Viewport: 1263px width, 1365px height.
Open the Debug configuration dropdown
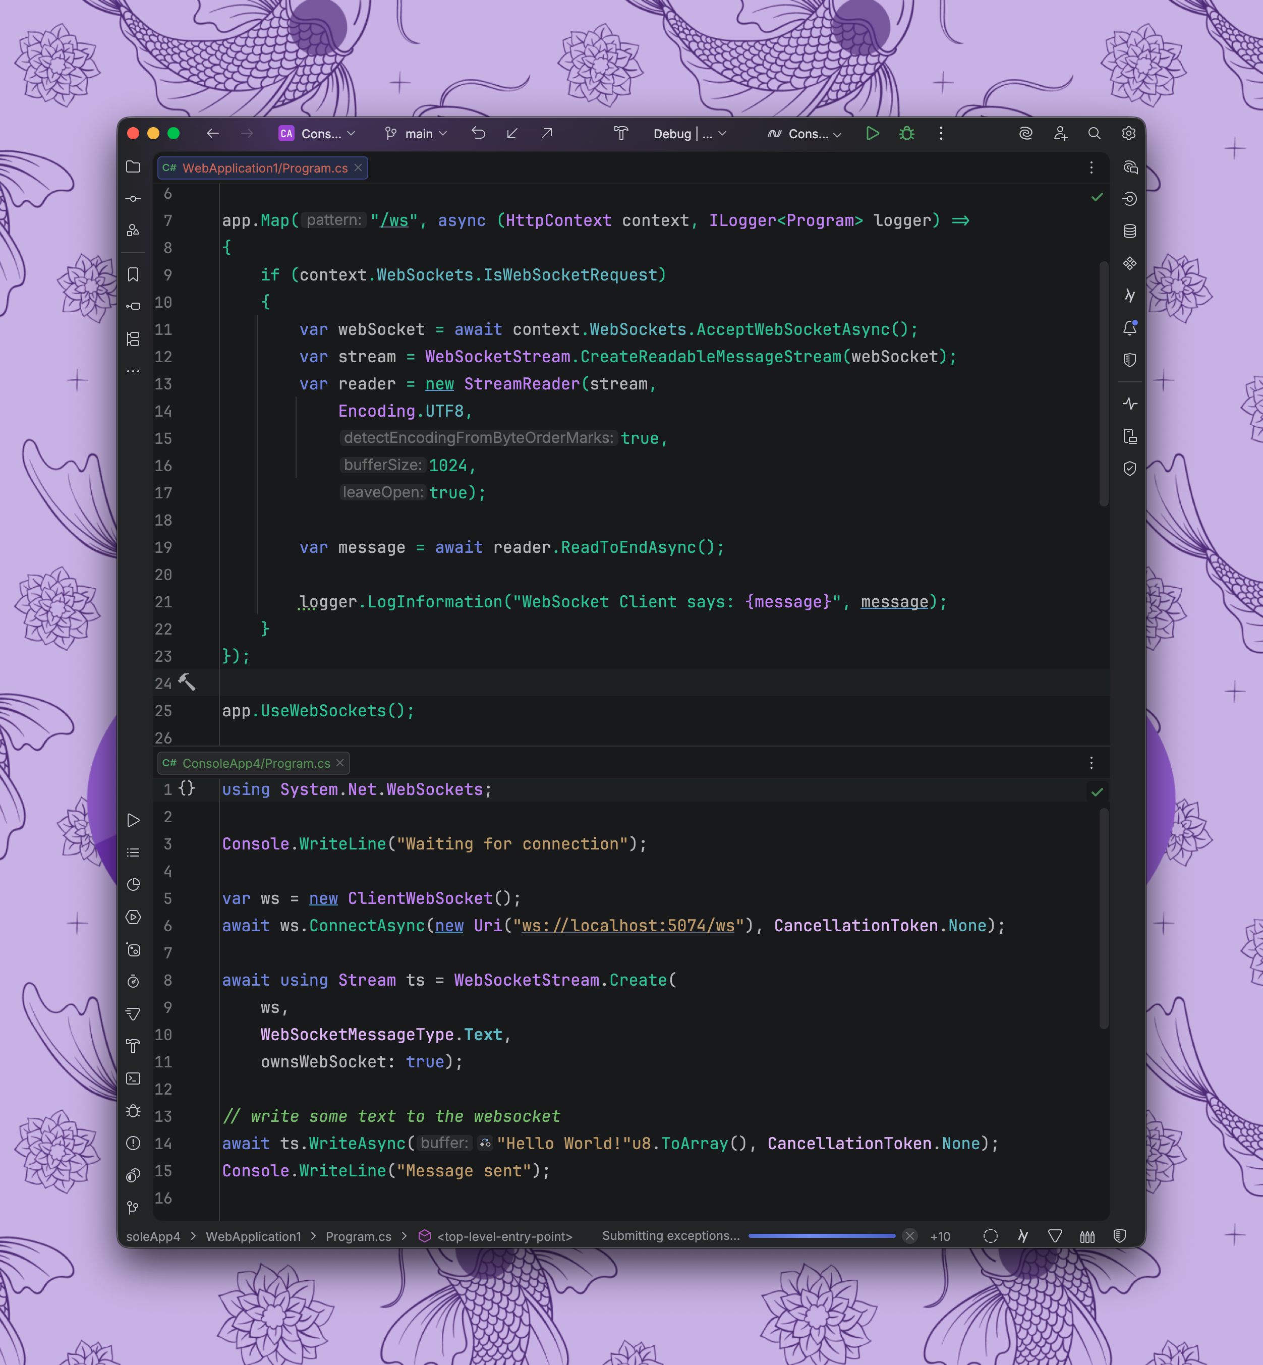tap(689, 133)
